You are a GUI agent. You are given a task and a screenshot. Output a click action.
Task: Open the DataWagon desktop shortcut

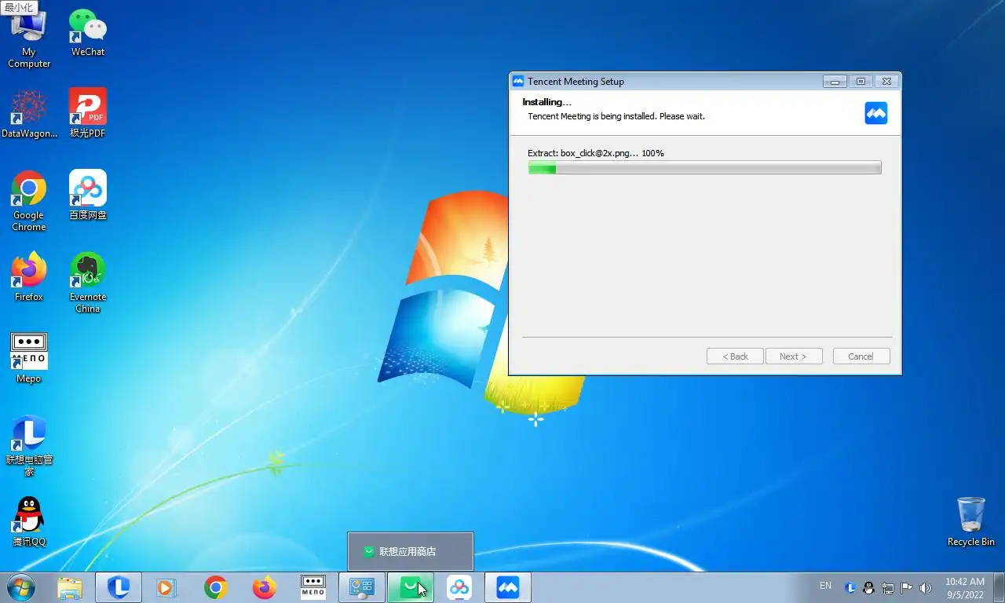(x=29, y=114)
